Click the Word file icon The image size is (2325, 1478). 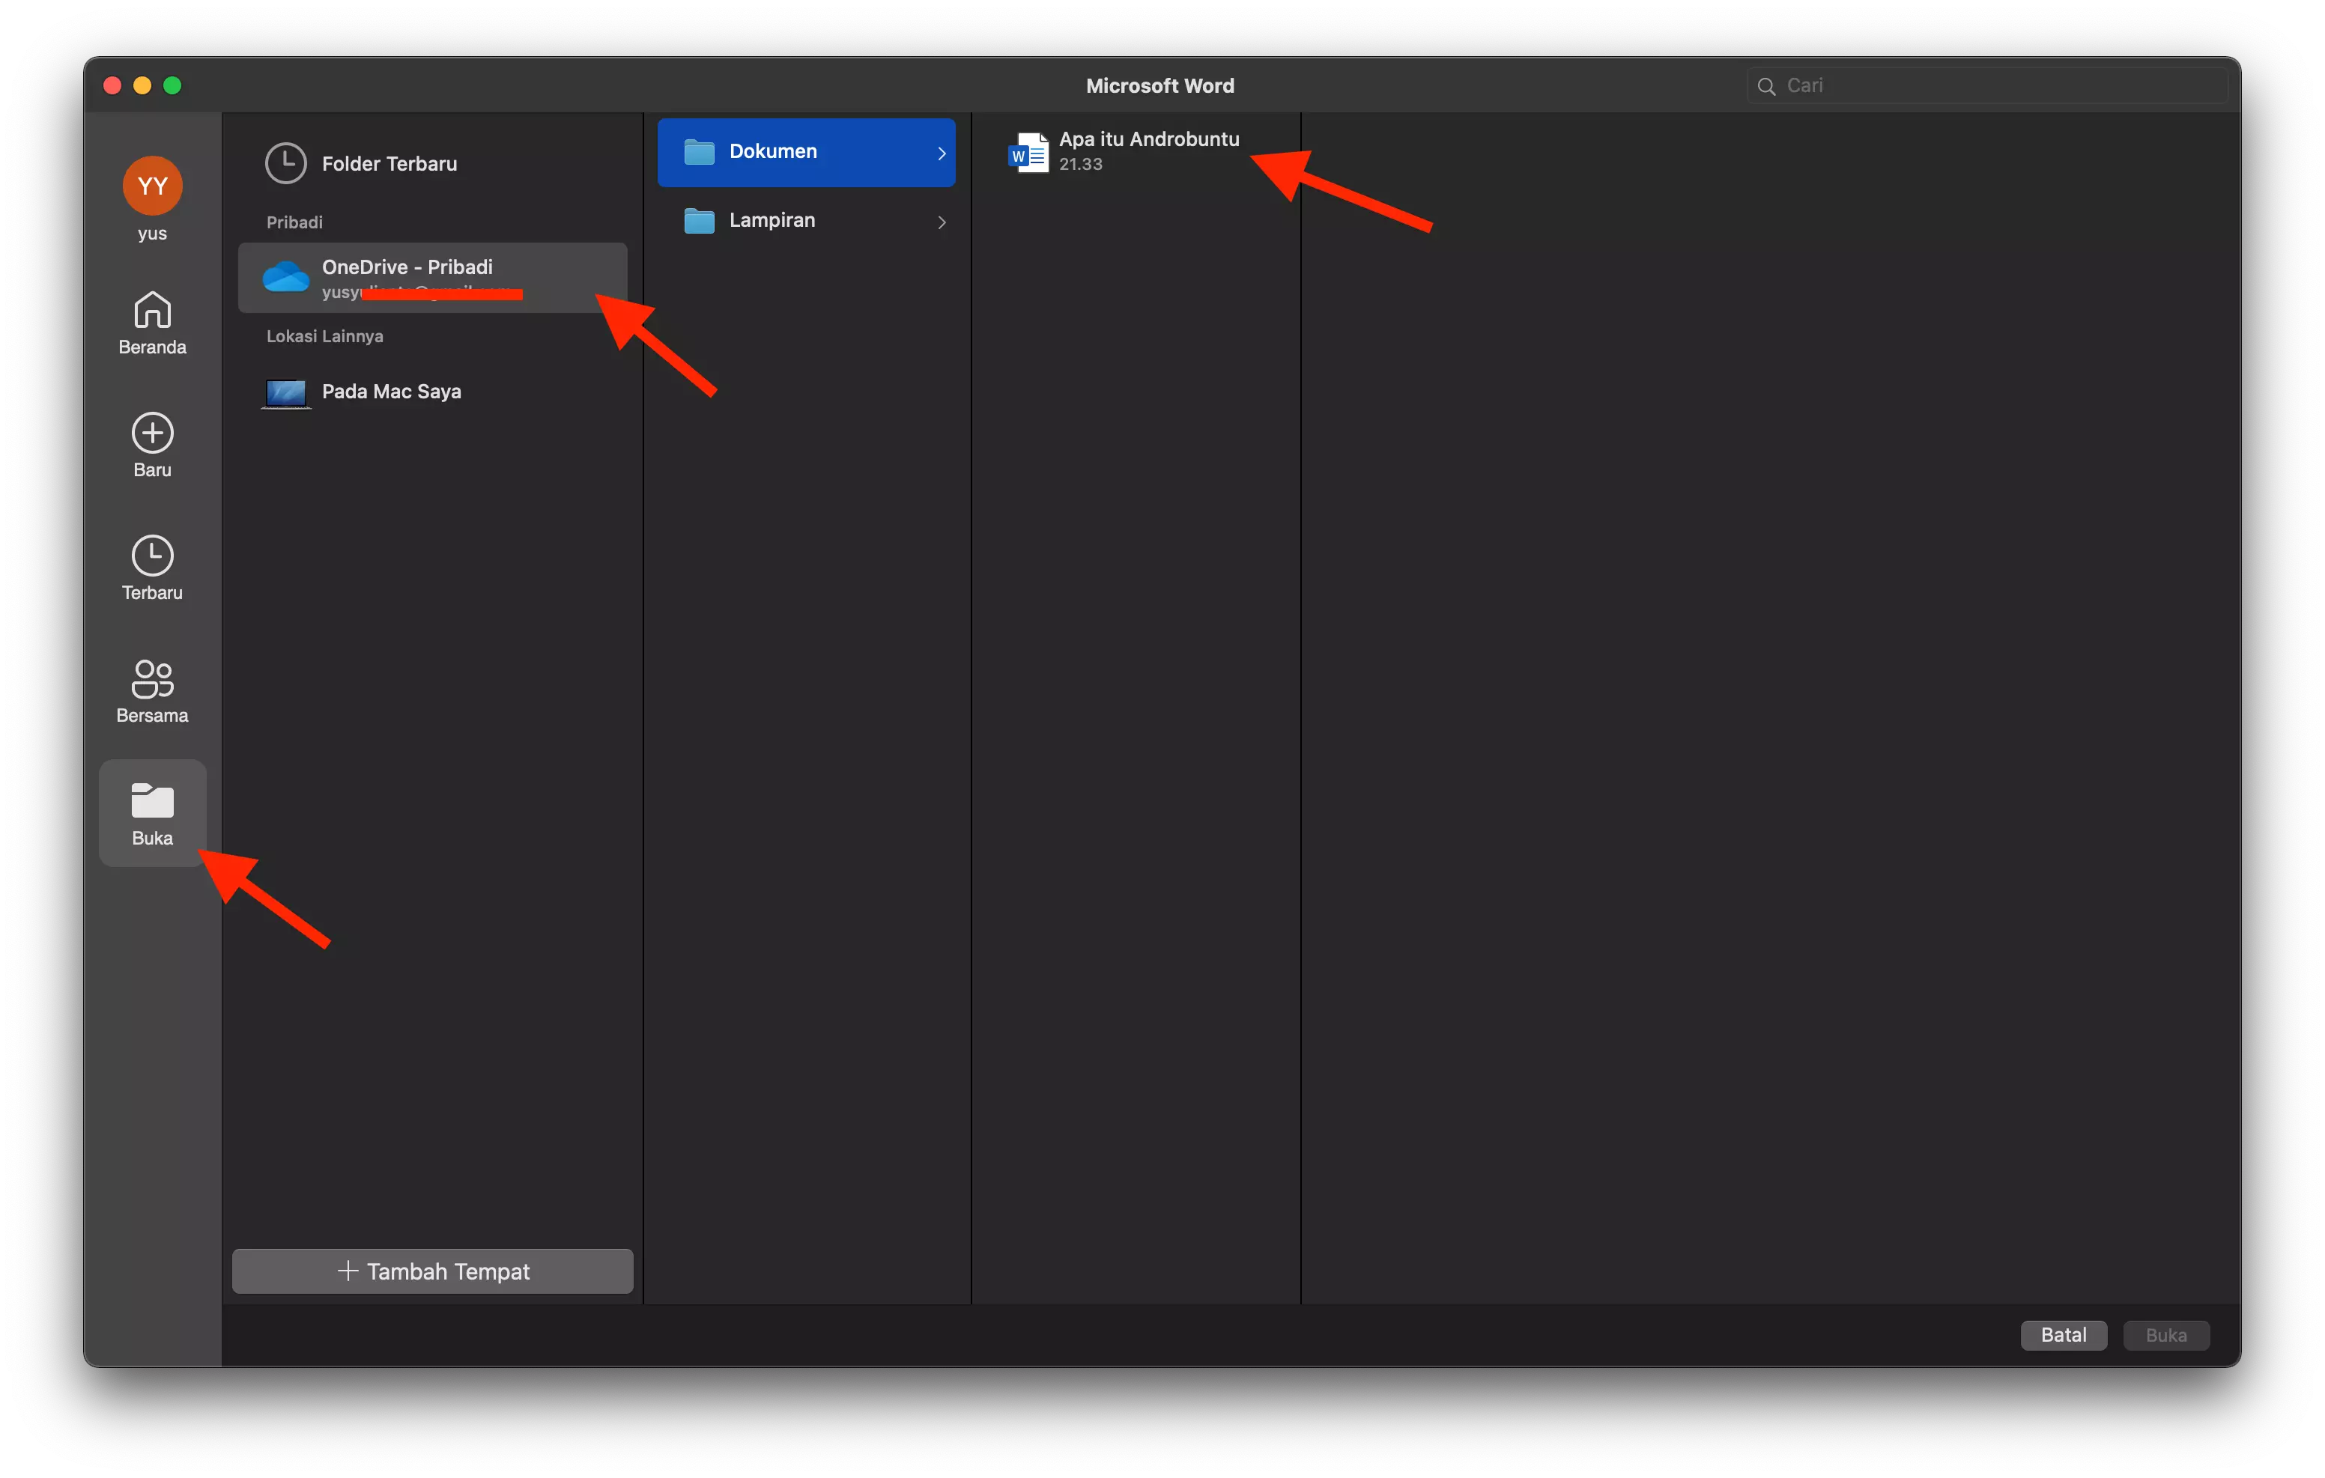point(1028,153)
